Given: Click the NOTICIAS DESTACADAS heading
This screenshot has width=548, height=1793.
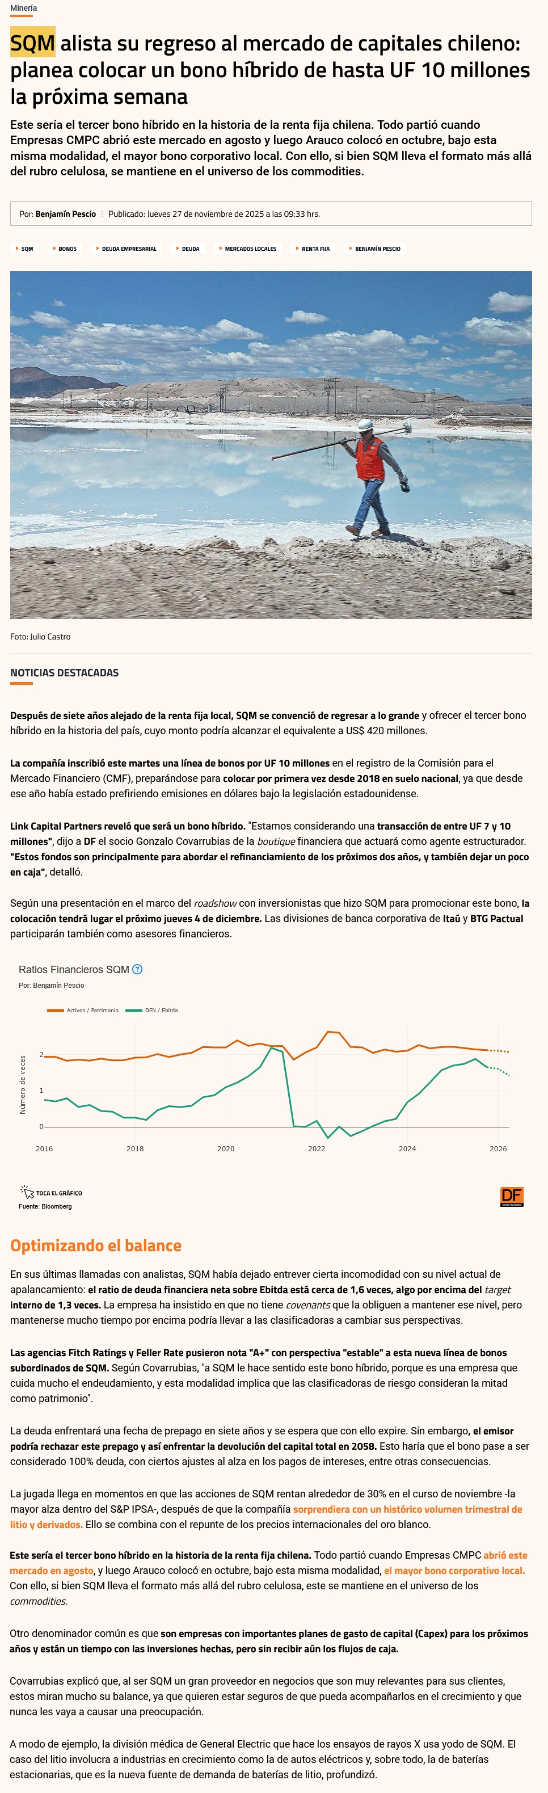Looking at the screenshot, I should [x=64, y=672].
